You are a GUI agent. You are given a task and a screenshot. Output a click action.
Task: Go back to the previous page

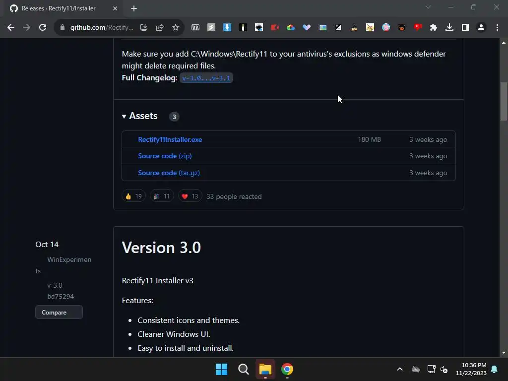[11, 28]
